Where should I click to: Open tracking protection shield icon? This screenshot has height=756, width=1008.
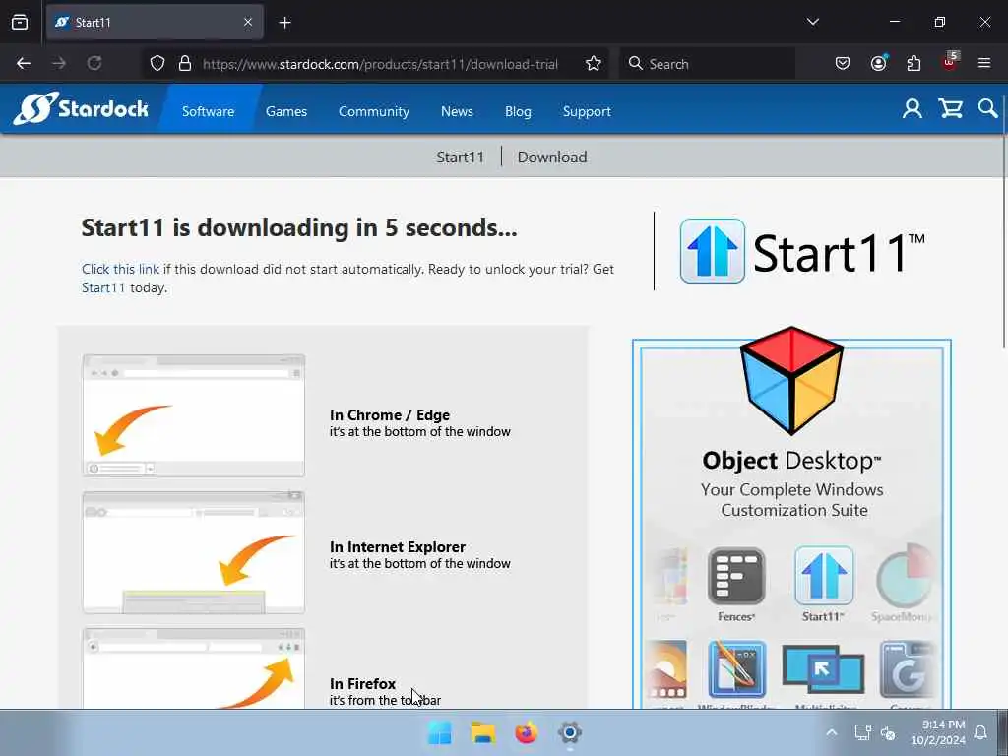click(x=157, y=64)
